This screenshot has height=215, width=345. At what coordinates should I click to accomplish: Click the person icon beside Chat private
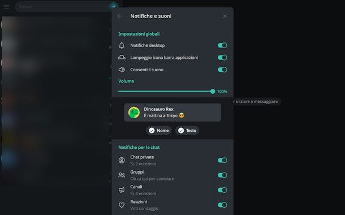click(x=122, y=160)
